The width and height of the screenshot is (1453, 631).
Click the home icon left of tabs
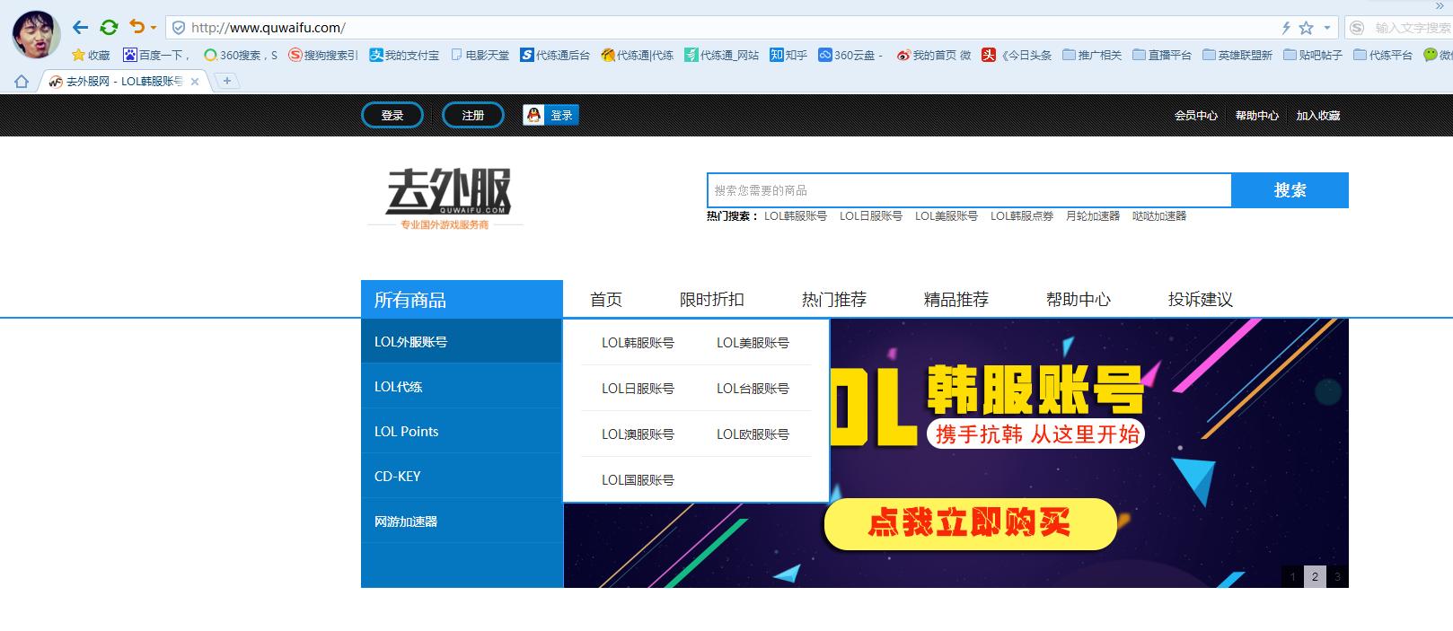22,82
